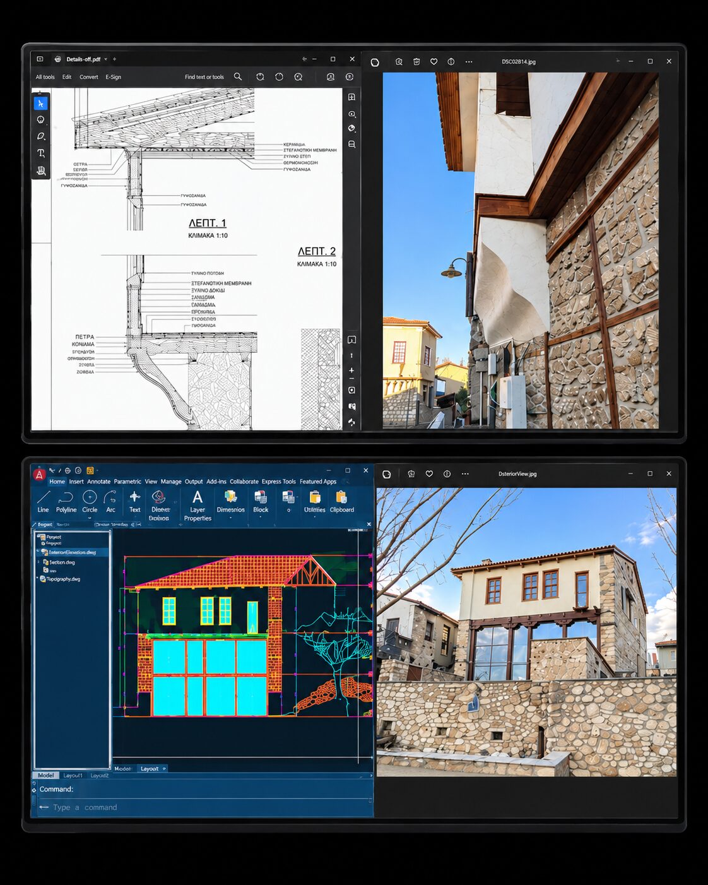Open the Parametric ribbon tab

(127, 482)
